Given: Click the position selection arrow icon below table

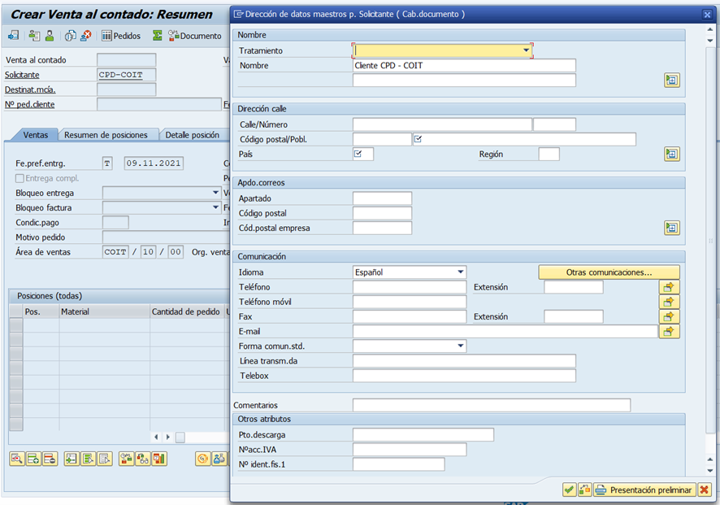Looking at the screenshot, I should point(72,458).
